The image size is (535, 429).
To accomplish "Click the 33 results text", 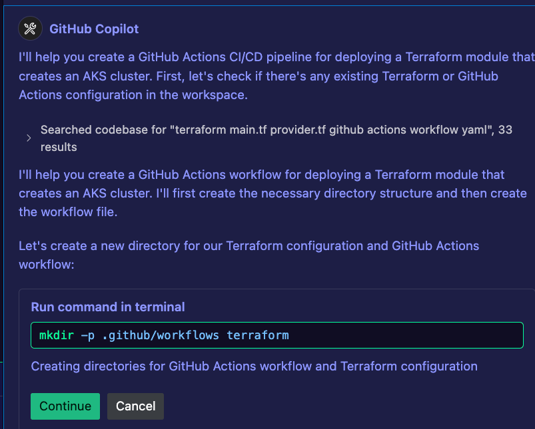I will tap(505, 130).
